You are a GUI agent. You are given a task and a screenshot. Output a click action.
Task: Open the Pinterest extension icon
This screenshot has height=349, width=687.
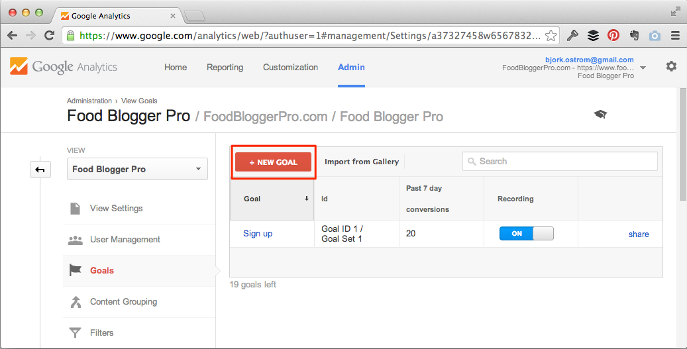[x=613, y=36]
